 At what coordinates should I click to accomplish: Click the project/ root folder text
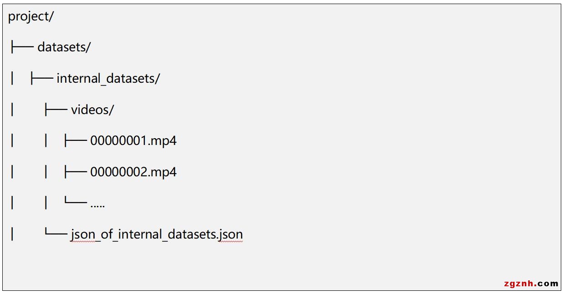[x=31, y=16]
